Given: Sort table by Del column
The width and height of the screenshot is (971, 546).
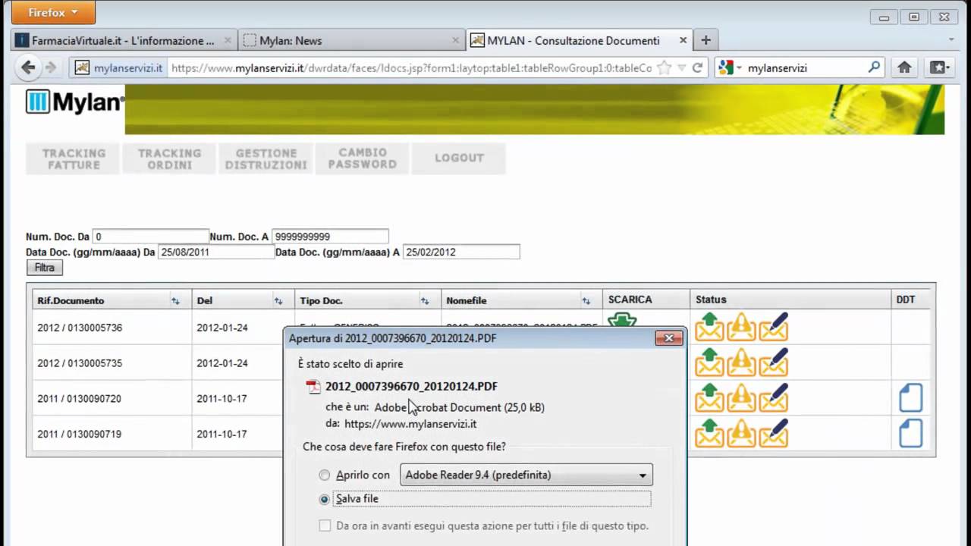Looking at the screenshot, I should pos(278,301).
